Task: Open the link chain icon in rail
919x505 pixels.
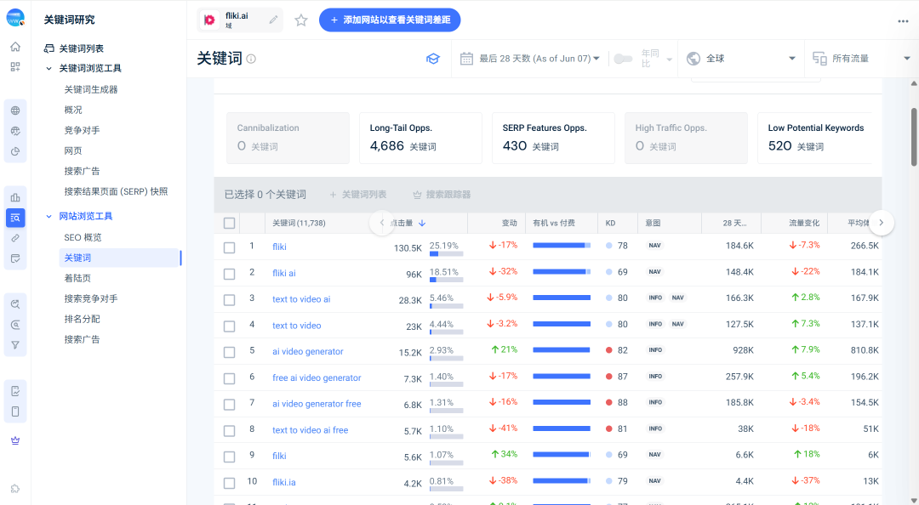Action: click(15, 238)
